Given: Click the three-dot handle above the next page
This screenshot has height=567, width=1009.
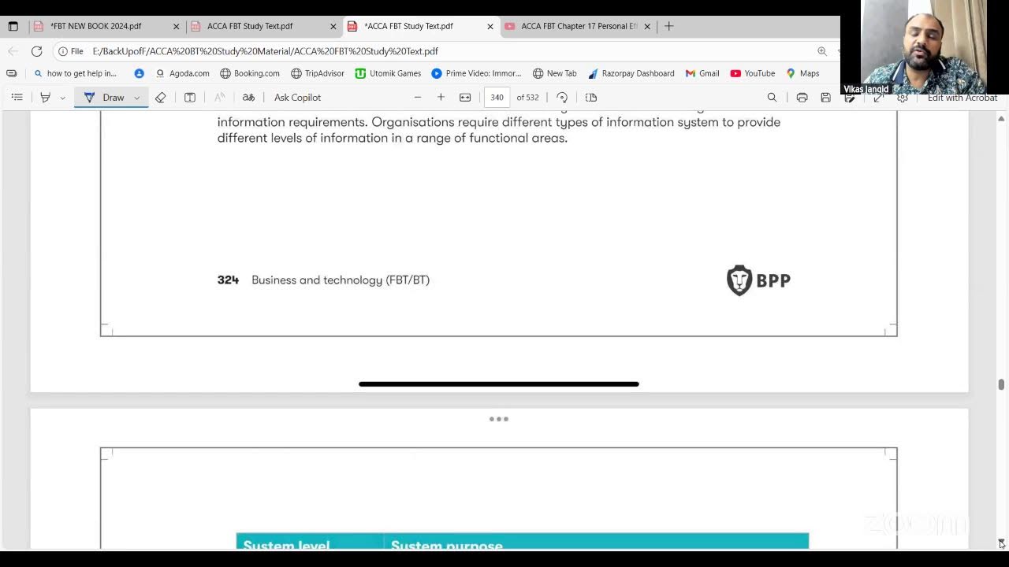Looking at the screenshot, I should (499, 419).
